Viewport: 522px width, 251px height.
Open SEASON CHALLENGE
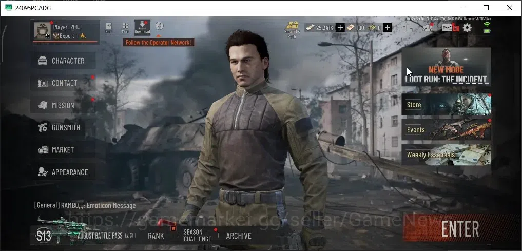point(198,236)
